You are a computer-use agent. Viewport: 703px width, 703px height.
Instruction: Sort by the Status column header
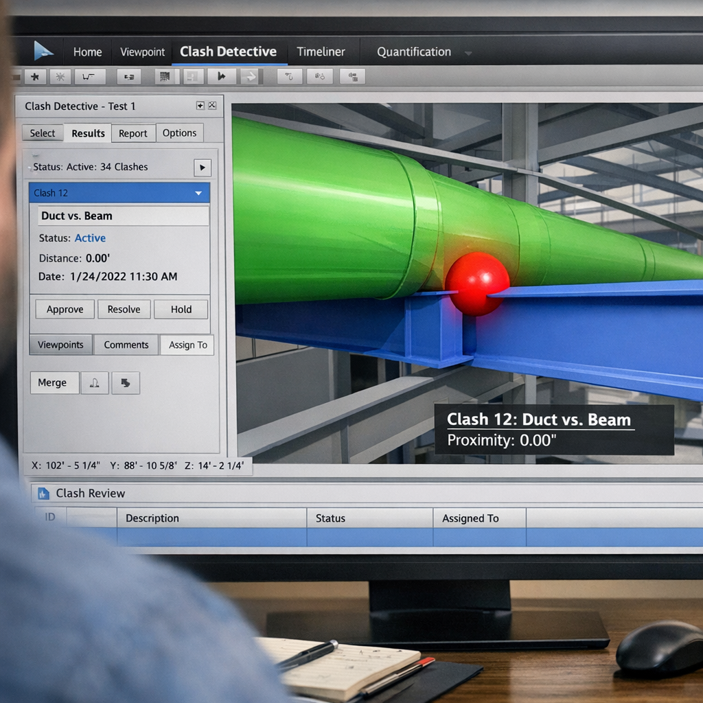click(370, 518)
